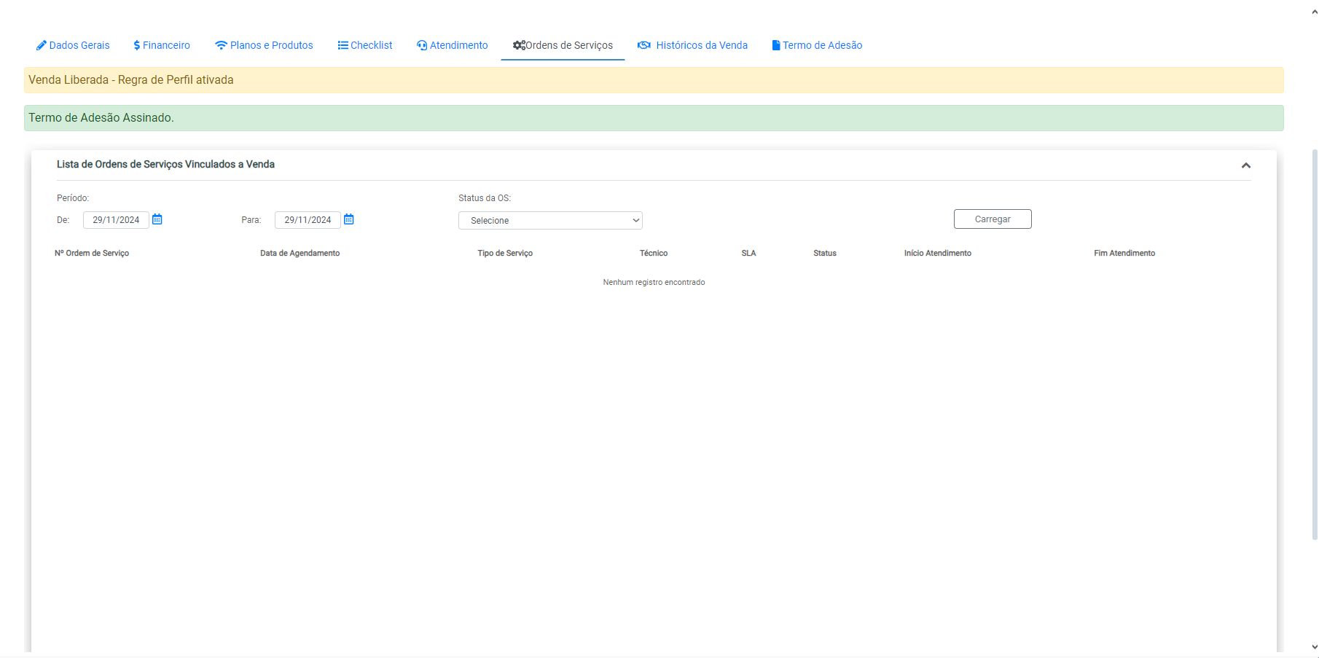The width and height of the screenshot is (1319, 658).
Task: Click the pencil icon beside Dados Gerais
Action: coord(42,45)
